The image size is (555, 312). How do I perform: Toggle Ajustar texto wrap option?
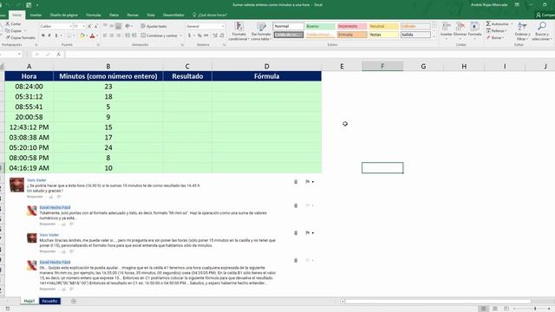click(x=153, y=26)
